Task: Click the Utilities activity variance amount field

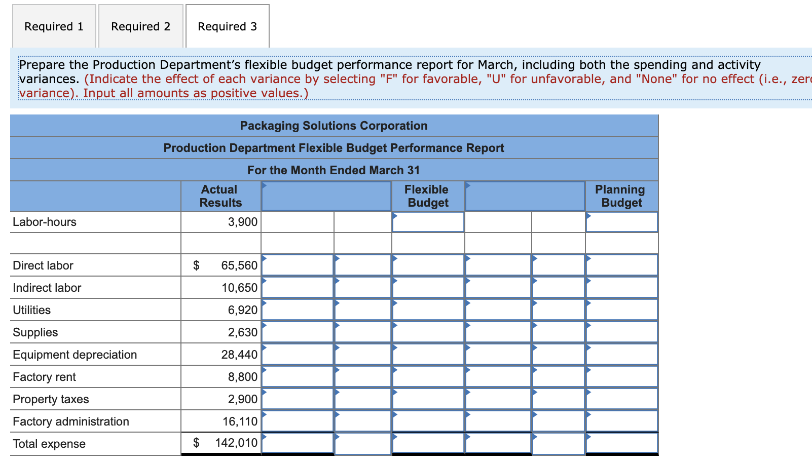Action: click(498, 310)
